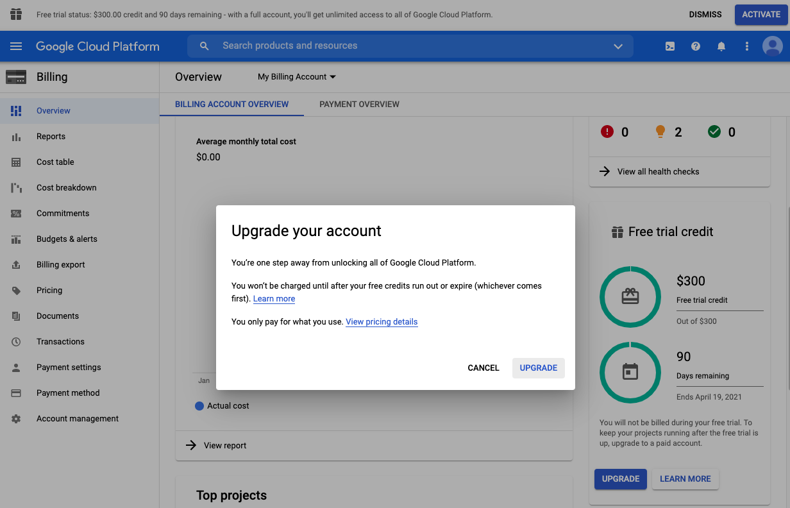Click the Average monthly total cost label
Screen dimensions: 790x508
pos(246,142)
